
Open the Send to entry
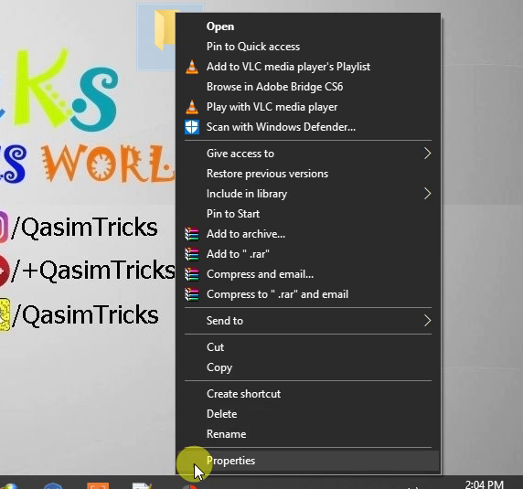click(308, 321)
